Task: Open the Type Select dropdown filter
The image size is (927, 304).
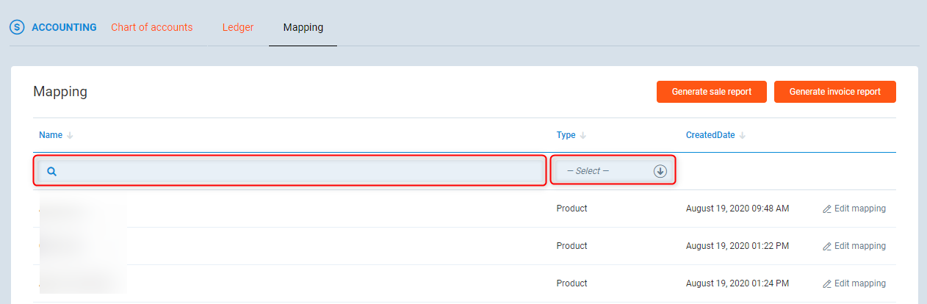Action: coord(602,171)
